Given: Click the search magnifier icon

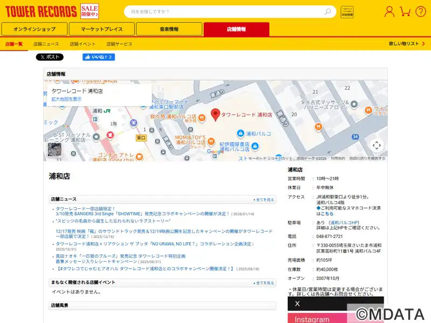Looking at the screenshot, I should click(328, 11).
